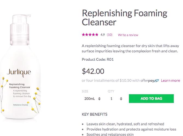Click the (10) review count link
Viewport: 183px width, 136px height.
(109, 35)
